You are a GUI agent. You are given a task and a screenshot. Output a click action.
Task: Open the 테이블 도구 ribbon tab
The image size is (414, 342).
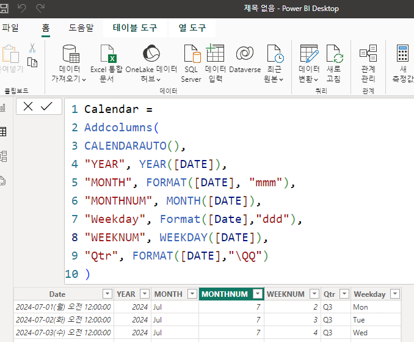(134, 27)
